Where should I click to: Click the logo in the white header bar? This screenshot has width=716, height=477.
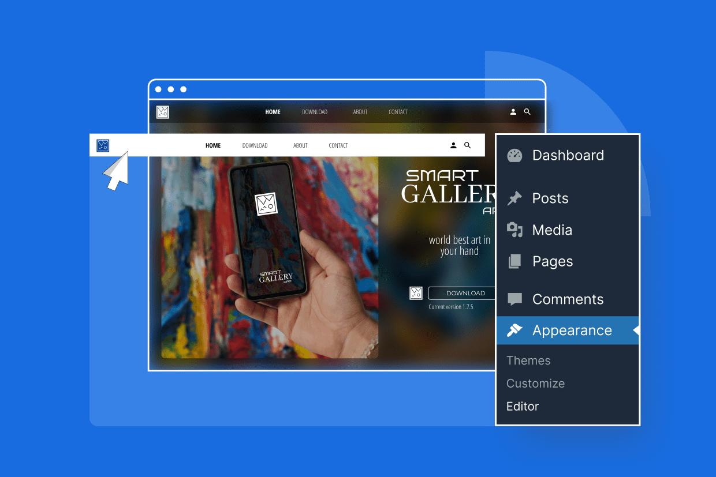tap(103, 145)
